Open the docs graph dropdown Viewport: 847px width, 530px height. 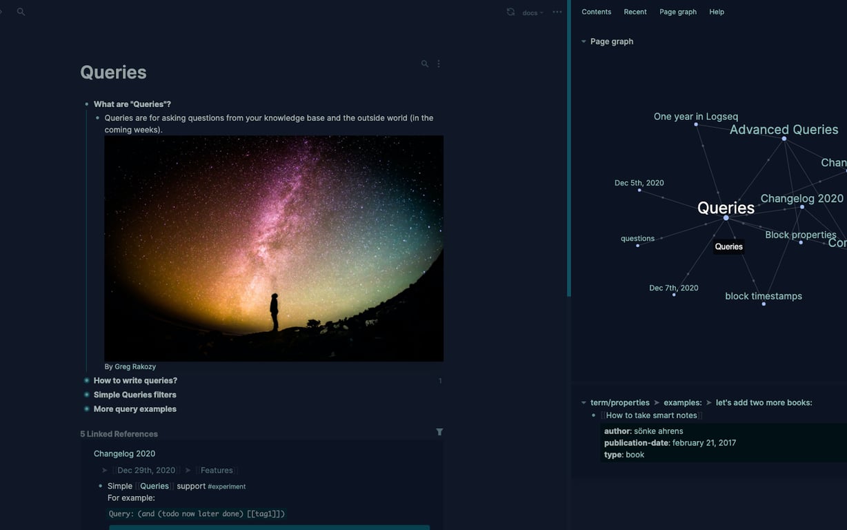tap(531, 12)
